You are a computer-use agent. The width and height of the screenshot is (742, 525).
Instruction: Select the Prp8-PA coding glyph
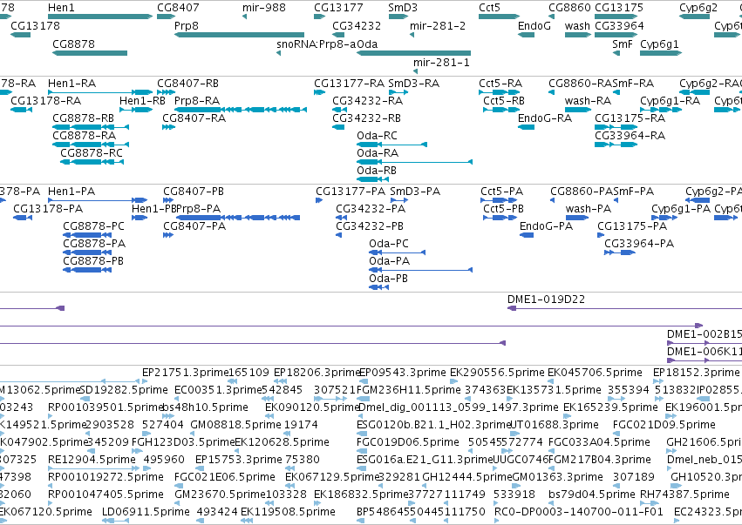coord(238,218)
